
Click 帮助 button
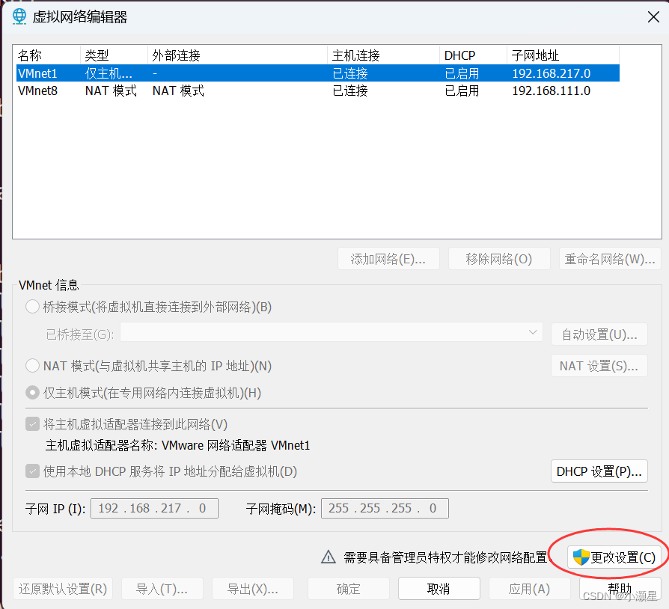(620, 589)
